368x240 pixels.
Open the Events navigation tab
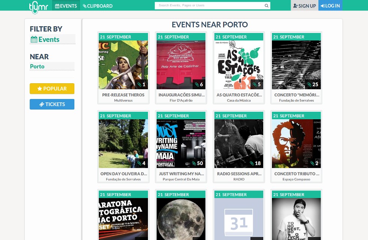(x=66, y=6)
